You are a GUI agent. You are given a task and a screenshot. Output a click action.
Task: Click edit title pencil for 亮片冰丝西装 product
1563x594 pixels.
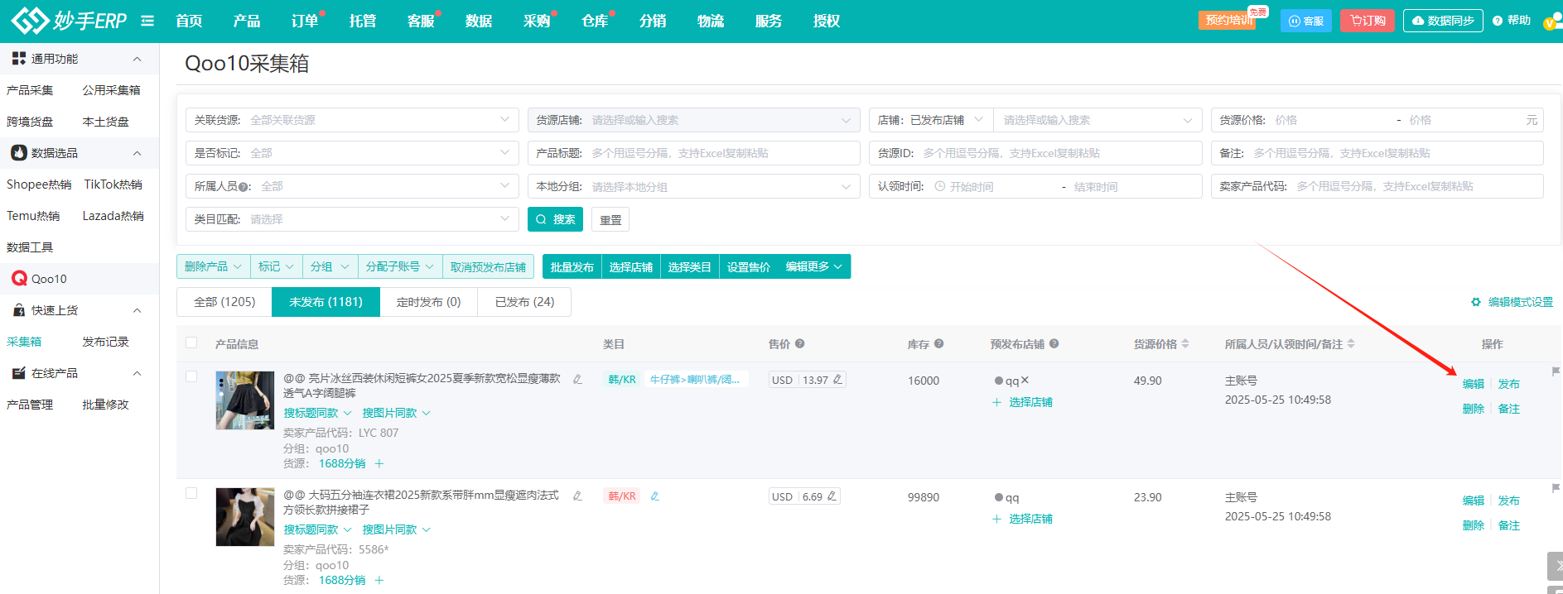coord(577,379)
